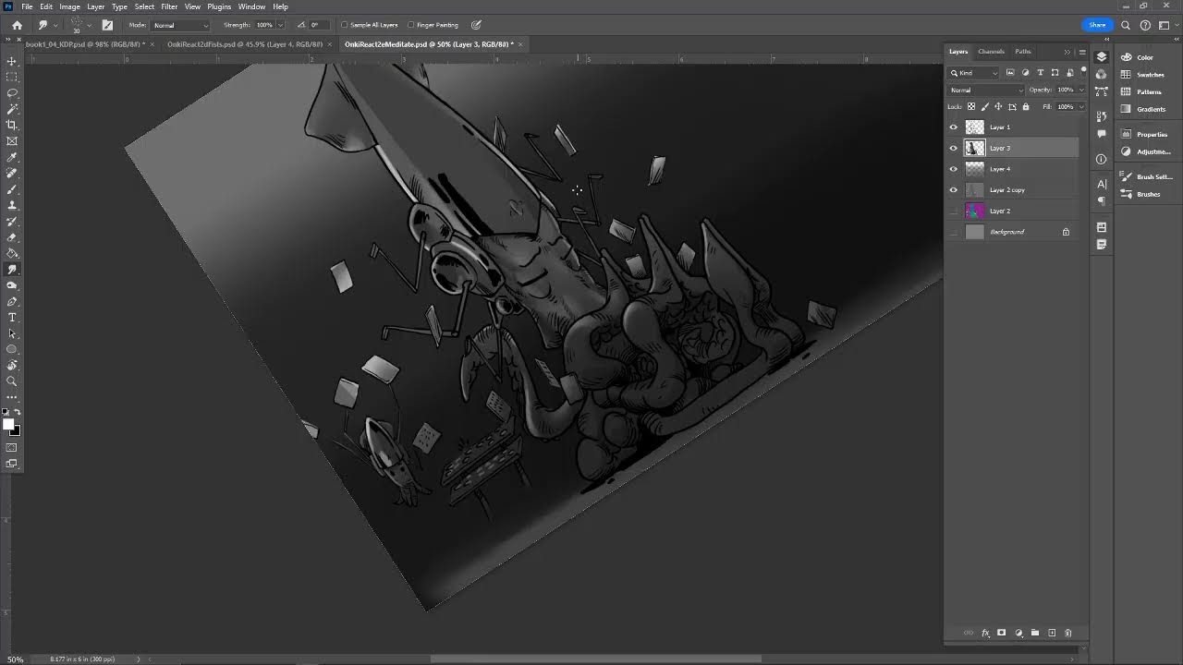Screen dimensions: 1183x665
Task: Select the Spot Healing Brush tool
Action: point(12,173)
